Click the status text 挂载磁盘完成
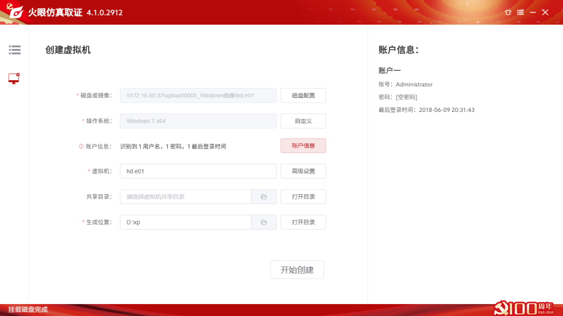The image size is (563, 316). tap(28, 310)
